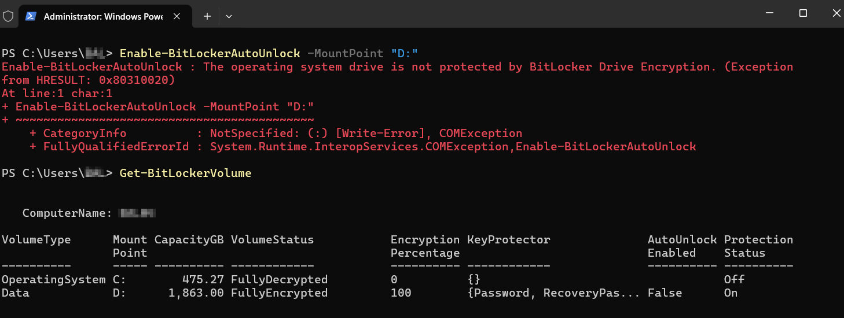Screen dimensions: 844x318
Task: Click the VolumeStatus column header
Action: point(272,239)
